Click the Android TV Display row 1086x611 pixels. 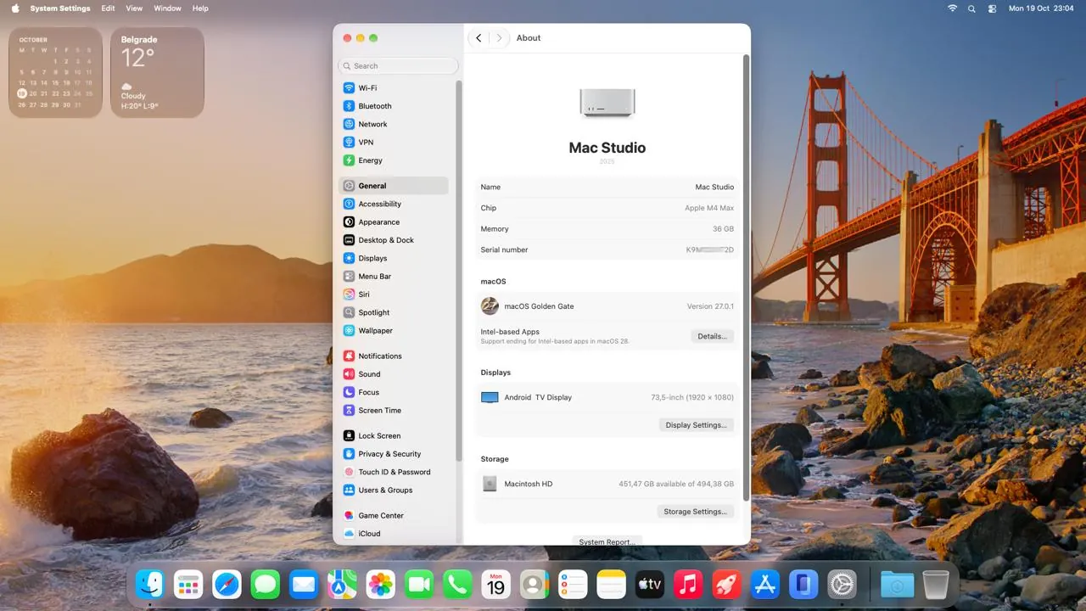607,397
